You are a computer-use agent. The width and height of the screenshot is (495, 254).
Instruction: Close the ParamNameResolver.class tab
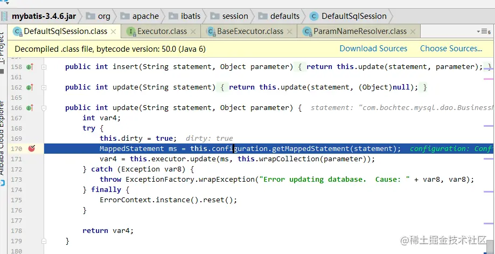(413, 32)
